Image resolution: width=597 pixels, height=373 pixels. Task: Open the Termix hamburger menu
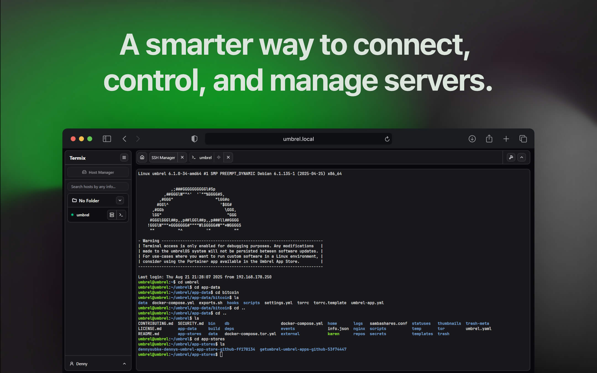[x=124, y=157]
